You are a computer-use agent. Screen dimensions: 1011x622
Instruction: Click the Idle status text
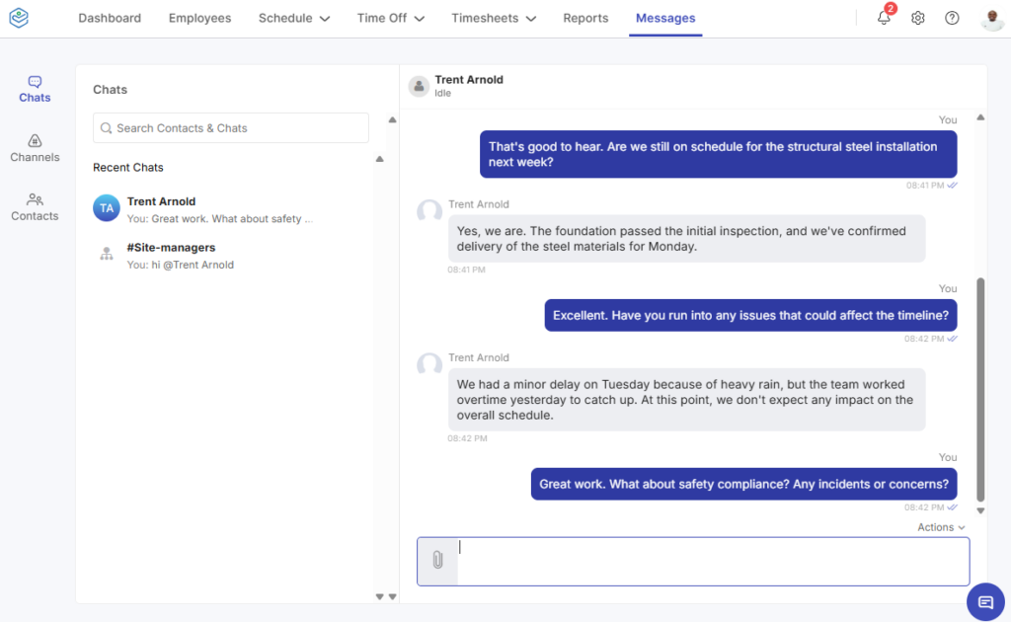(x=442, y=94)
